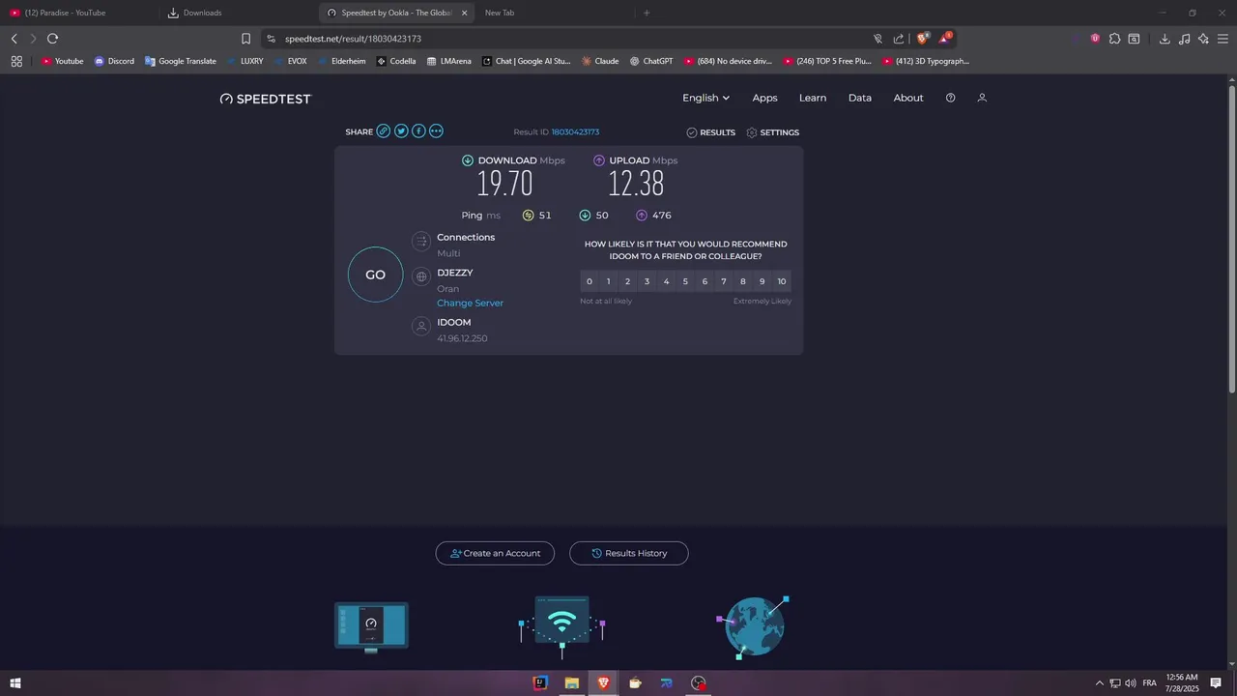Open Brave Rewards triangle icon
Screen dimensions: 1237x696
[945, 39]
